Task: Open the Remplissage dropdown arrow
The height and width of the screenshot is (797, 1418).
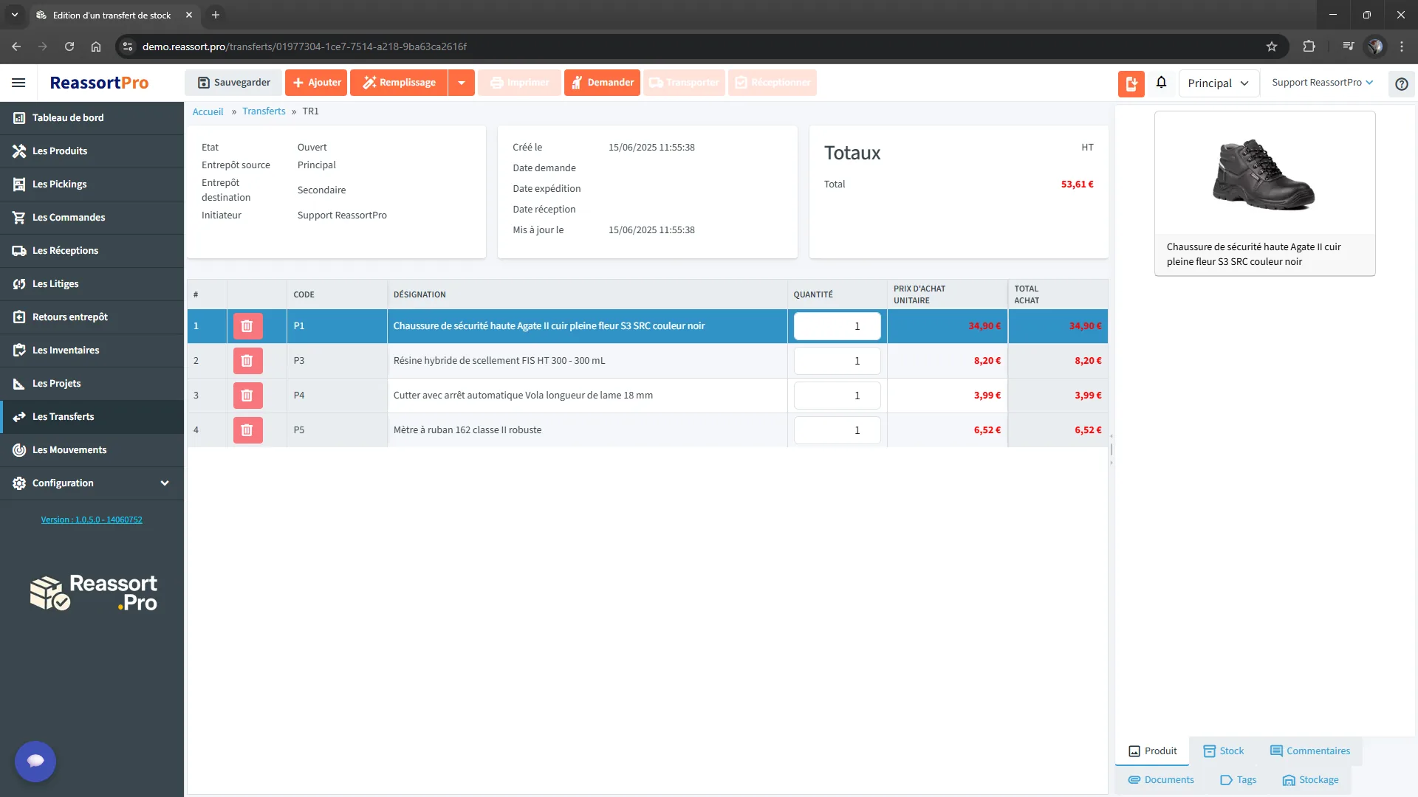Action: click(x=462, y=83)
